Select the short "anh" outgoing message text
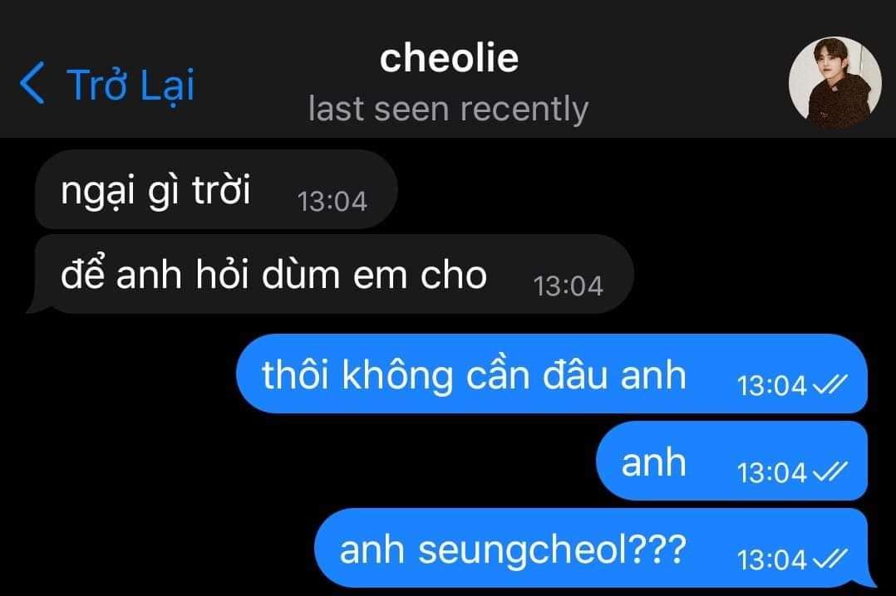This screenshot has width=896, height=596. pos(653,463)
